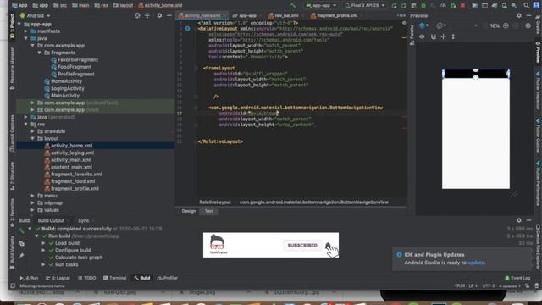Viewport: 542px width, 305px height.
Task: Switch to Design editor tab
Action: [x=189, y=211]
